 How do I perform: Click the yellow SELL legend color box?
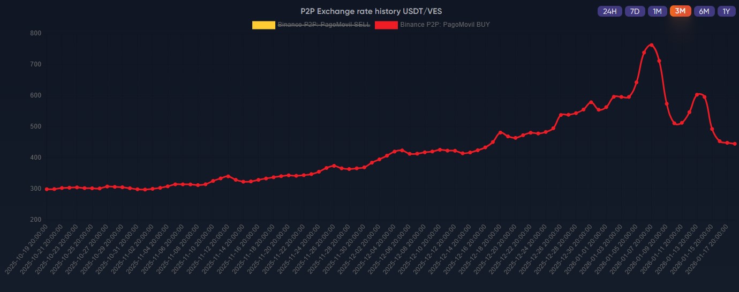(263, 25)
